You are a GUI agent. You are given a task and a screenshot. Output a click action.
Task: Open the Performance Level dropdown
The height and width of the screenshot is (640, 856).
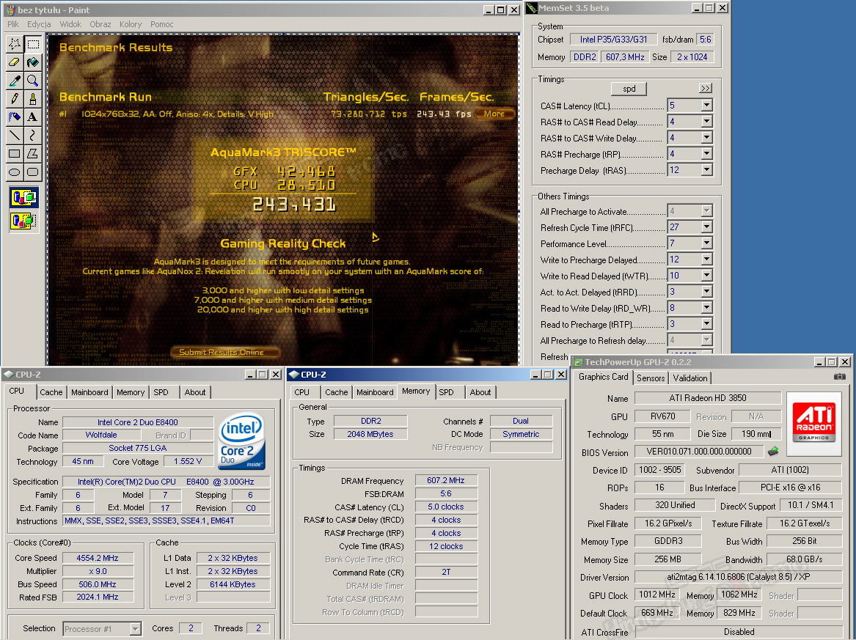point(706,243)
